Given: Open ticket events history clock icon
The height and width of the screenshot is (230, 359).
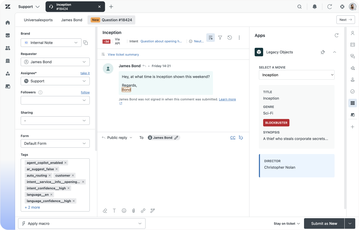Looking at the screenshot, I should click(230, 38).
